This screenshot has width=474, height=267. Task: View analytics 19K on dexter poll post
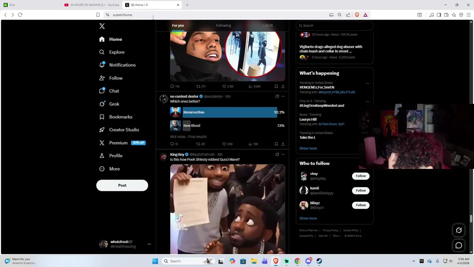pos(253,144)
